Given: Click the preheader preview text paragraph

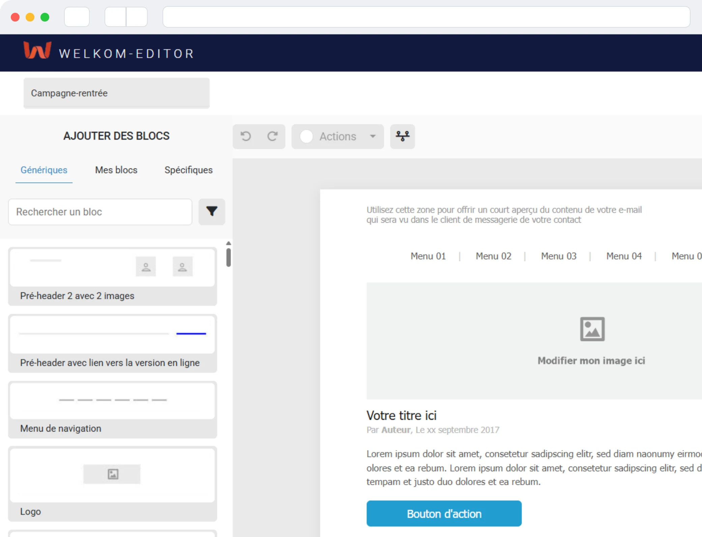Looking at the screenshot, I should pyautogui.click(x=504, y=215).
